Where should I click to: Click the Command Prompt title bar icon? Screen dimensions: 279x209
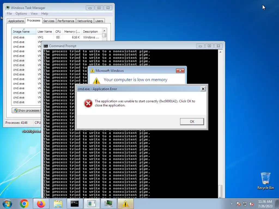click(46, 46)
